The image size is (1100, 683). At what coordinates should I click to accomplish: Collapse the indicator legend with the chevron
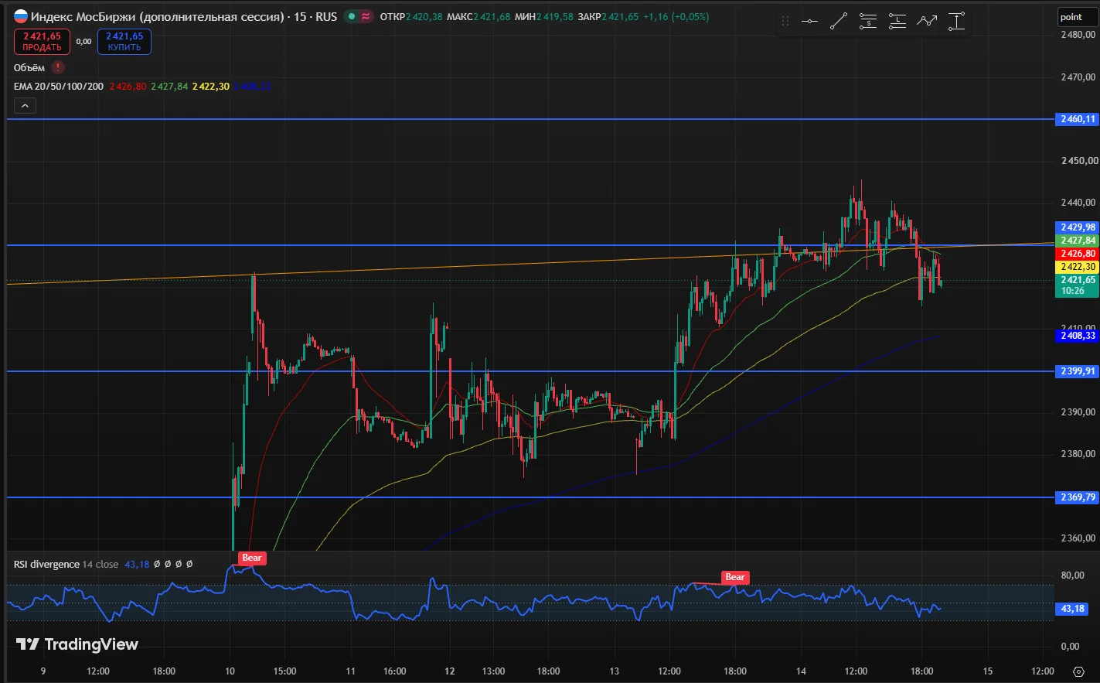25,106
